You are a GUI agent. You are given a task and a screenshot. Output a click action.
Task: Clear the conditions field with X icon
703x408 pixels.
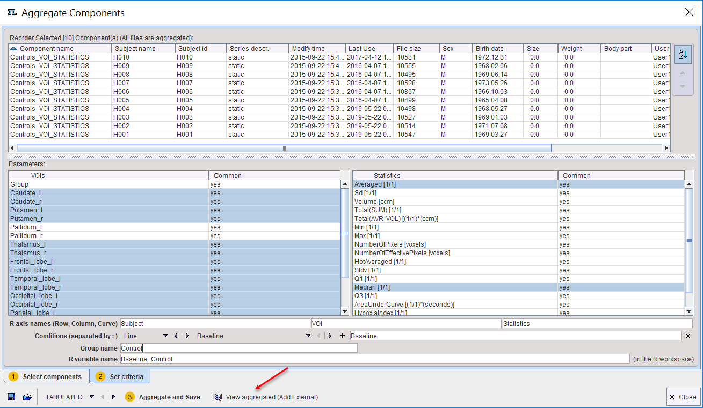click(688, 336)
